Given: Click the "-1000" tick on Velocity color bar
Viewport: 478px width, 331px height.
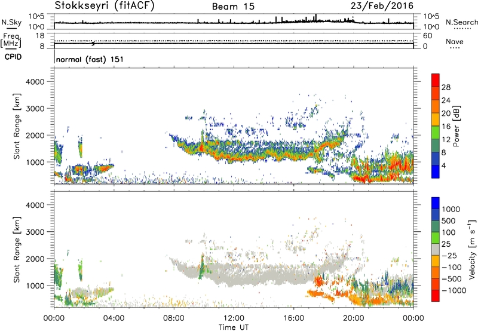Looking at the screenshot, I should (454, 290).
